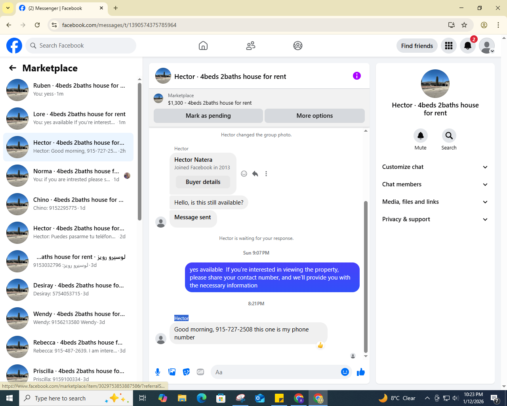The image size is (507, 406).
Task: Click the chat messages scrollbar thumb
Action: (366, 277)
